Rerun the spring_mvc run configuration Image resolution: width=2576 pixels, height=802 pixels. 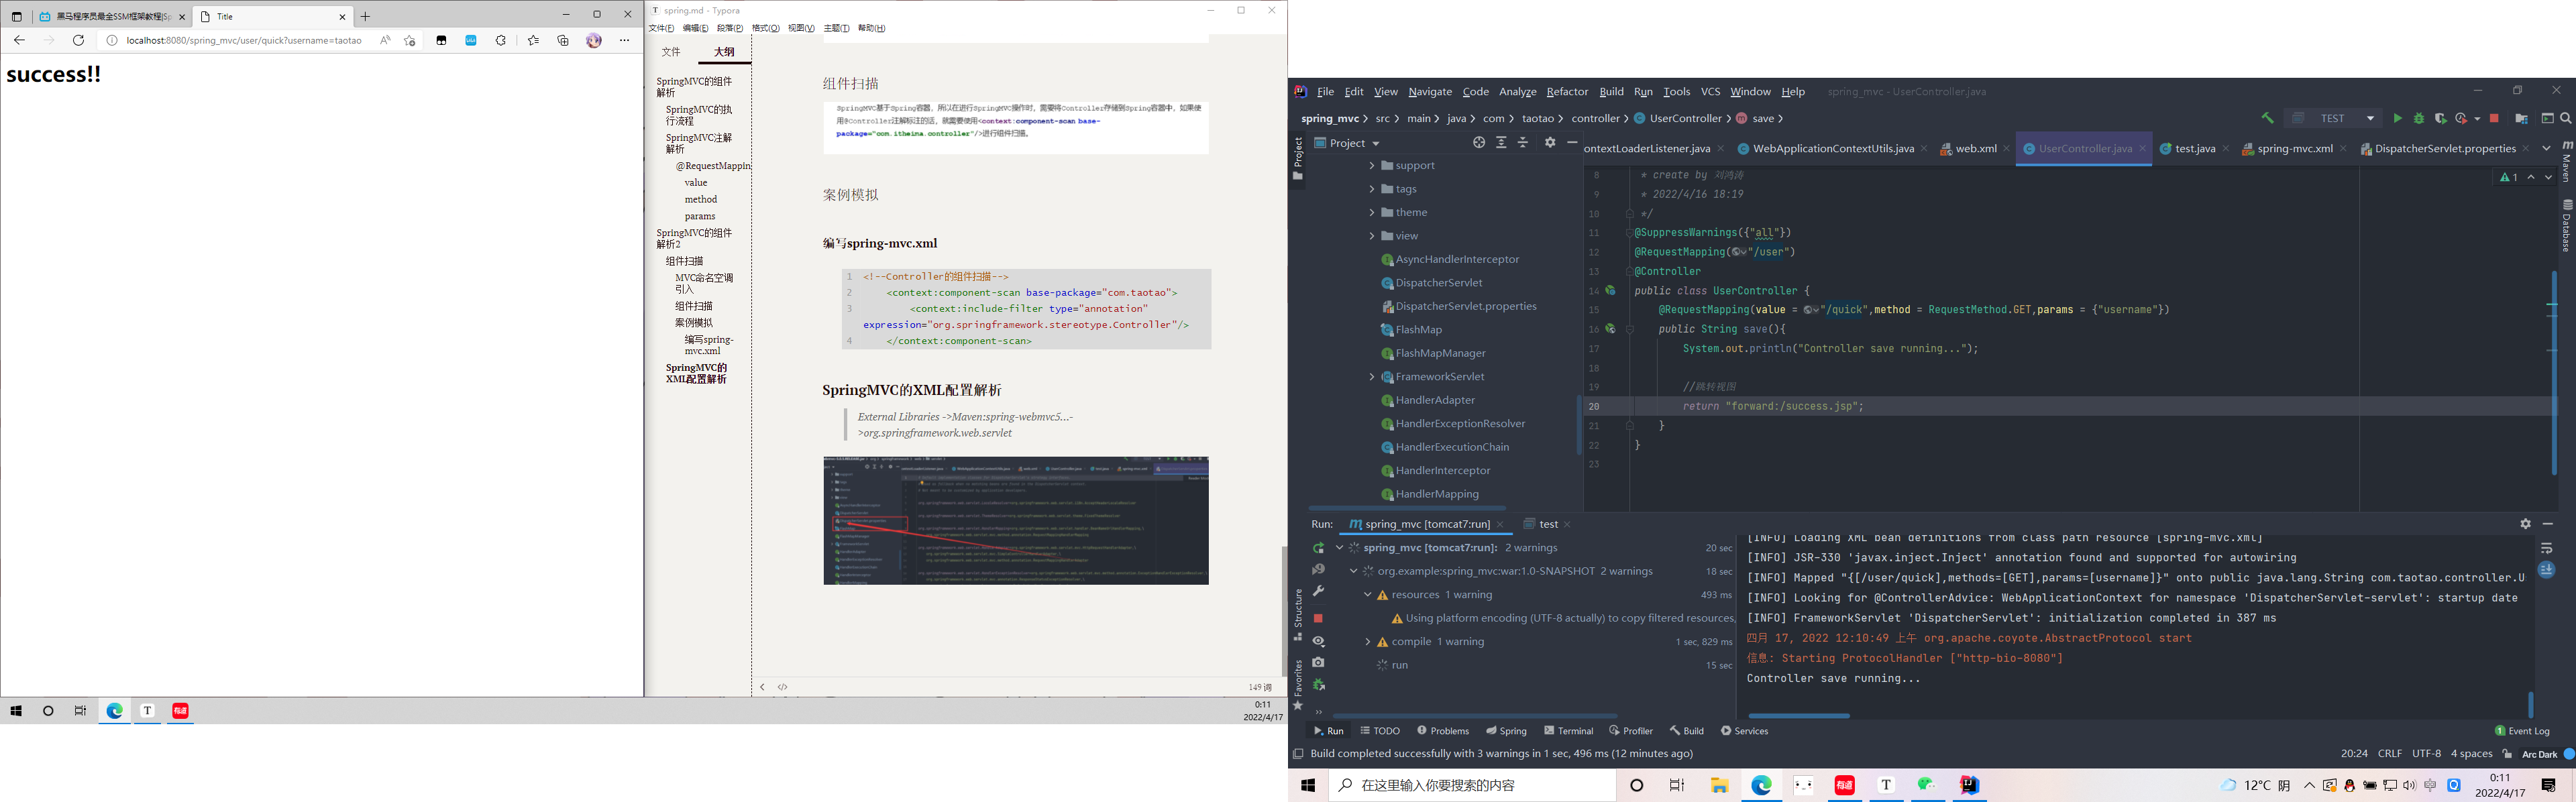[x=1318, y=548]
